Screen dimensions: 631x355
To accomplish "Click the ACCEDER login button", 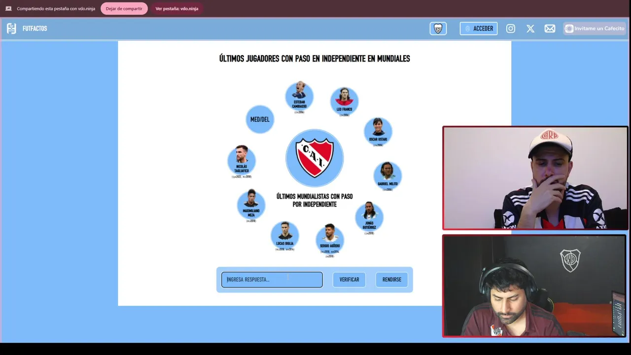I will click(478, 29).
